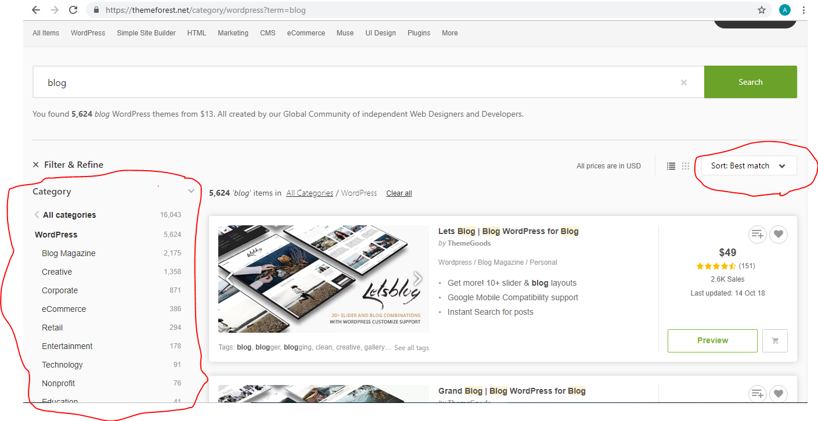Filter by Entertainment category
Screen dimensions: 818x421
click(x=67, y=346)
